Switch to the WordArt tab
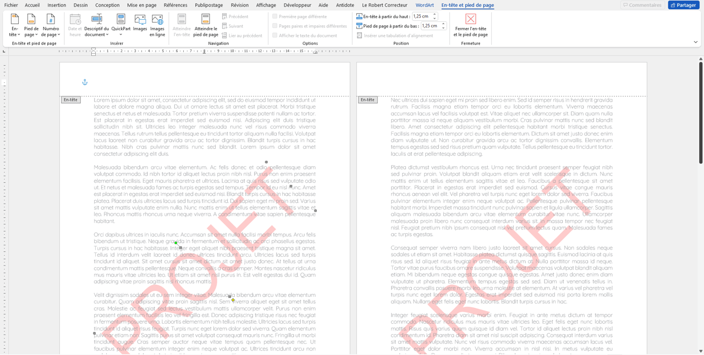 point(425,5)
